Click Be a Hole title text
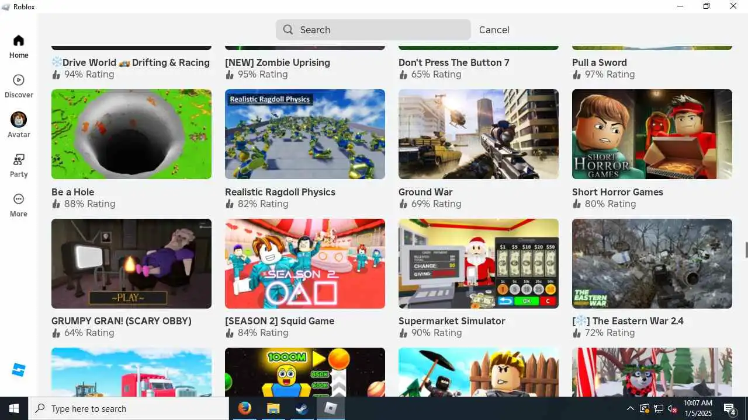 (x=72, y=192)
